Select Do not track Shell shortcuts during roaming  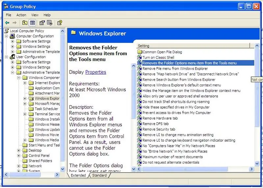point(176,102)
